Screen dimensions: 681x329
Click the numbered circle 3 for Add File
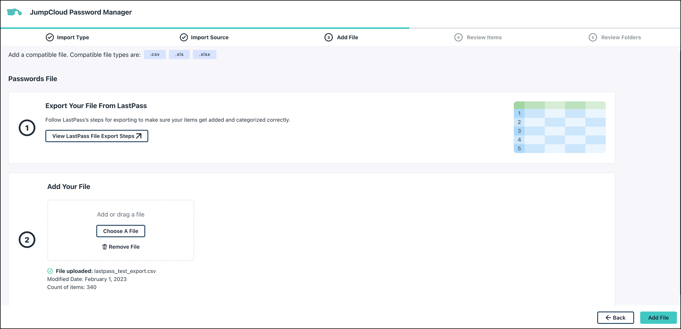tap(328, 37)
